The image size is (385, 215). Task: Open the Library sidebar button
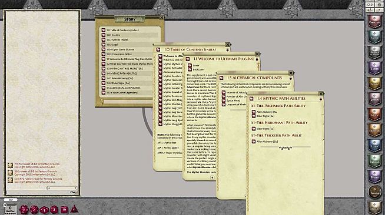click(374, 207)
